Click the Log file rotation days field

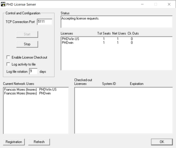(33, 71)
